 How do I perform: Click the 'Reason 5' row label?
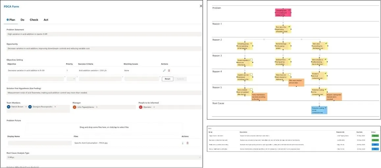pos(217,87)
